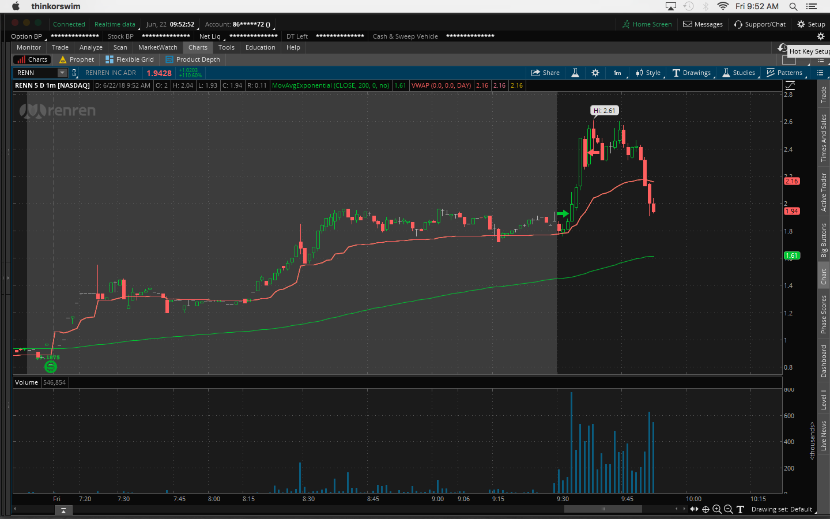Switch to the Analyze tab
This screenshot has height=519, width=830.
[x=91, y=47]
